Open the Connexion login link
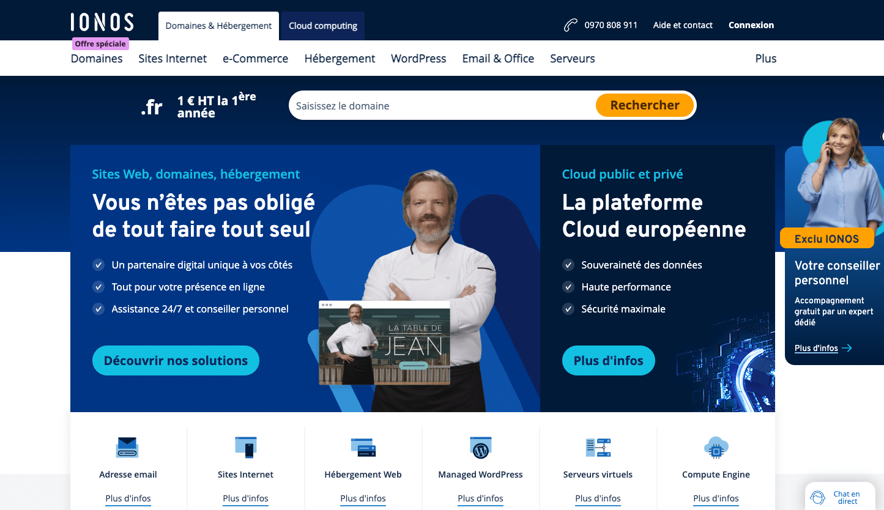The width and height of the screenshot is (884, 510). coord(751,25)
